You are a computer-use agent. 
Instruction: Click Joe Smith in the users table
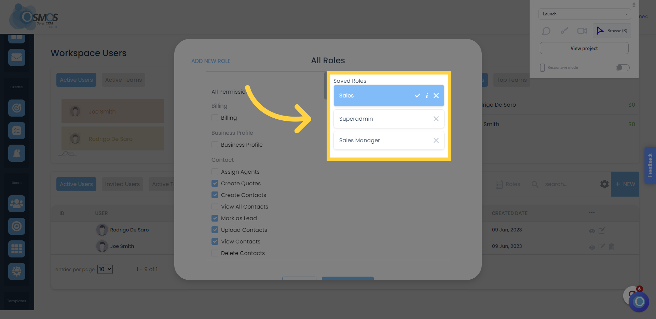click(x=122, y=247)
